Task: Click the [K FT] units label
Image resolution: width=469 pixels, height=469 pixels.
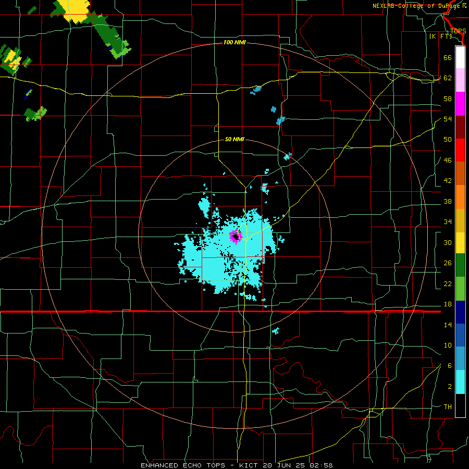Action: click(x=440, y=36)
